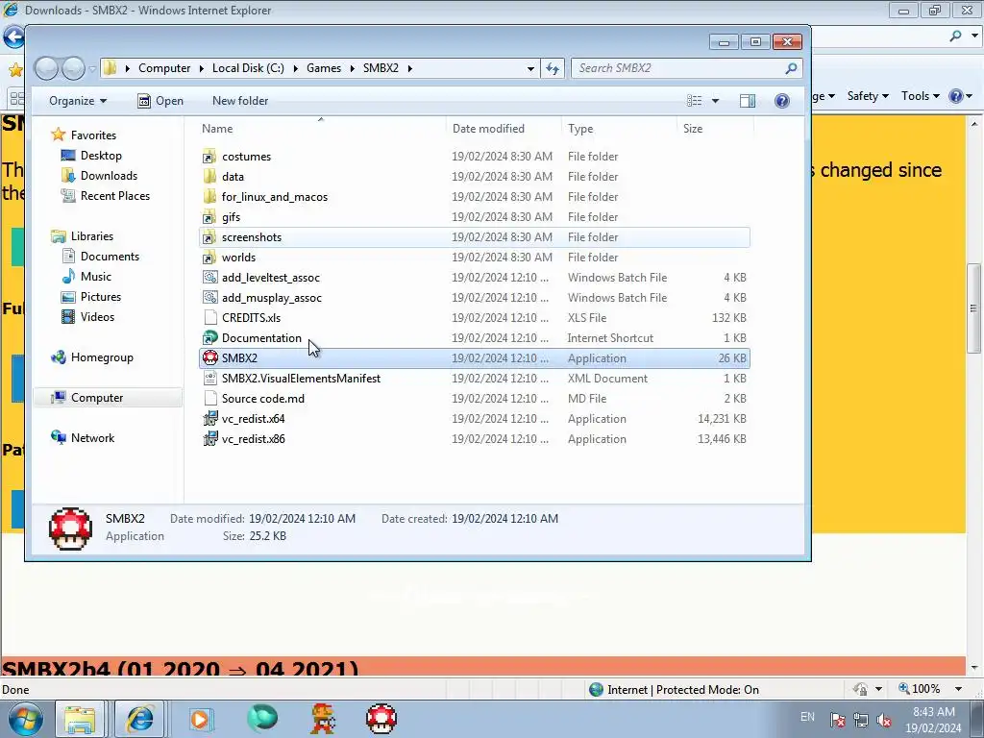Open Internet Explorer zoom level dropdown
984x738 pixels.
point(958,689)
